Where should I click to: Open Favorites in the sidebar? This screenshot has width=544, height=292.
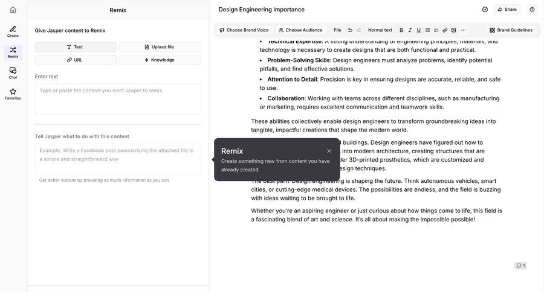coord(13,94)
